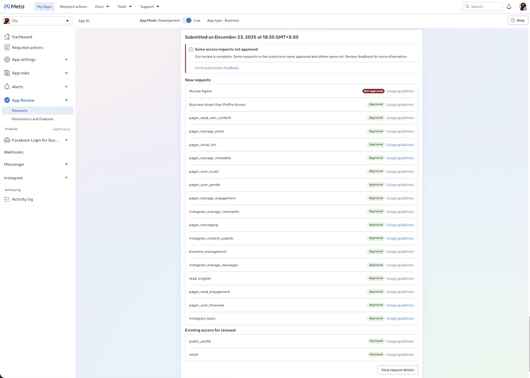Select Requests under App Review

[x=37, y=111]
